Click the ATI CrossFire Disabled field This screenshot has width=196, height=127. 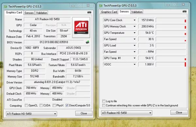pyautogui.click(x=57, y=100)
